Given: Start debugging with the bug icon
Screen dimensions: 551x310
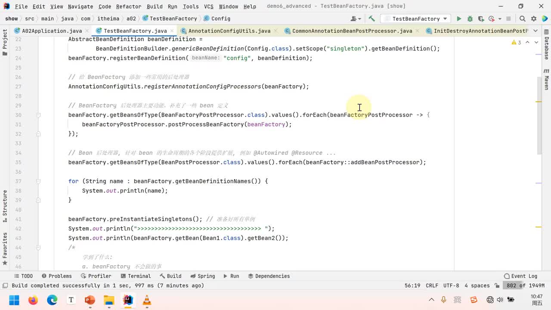Looking at the screenshot, I should tap(470, 19).
